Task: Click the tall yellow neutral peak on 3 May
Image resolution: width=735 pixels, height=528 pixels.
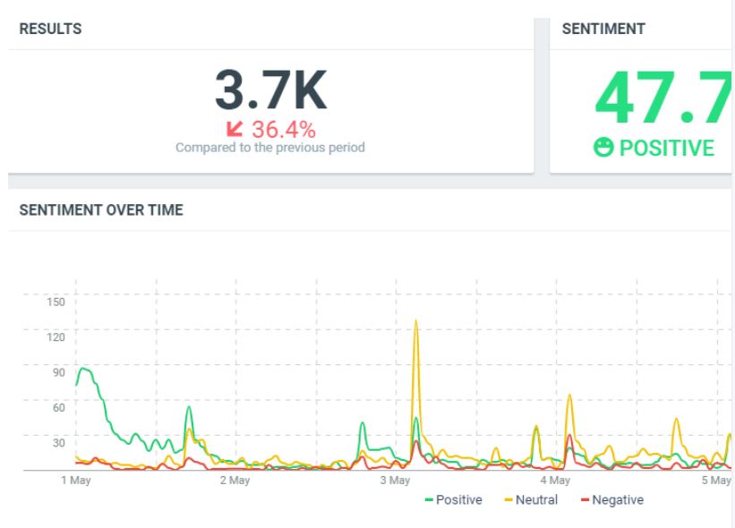Action: [415, 321]
